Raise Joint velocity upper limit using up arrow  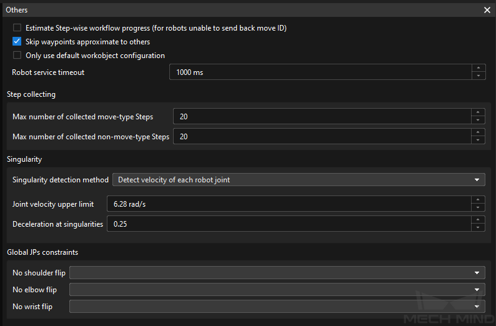[x=478, y=200]
